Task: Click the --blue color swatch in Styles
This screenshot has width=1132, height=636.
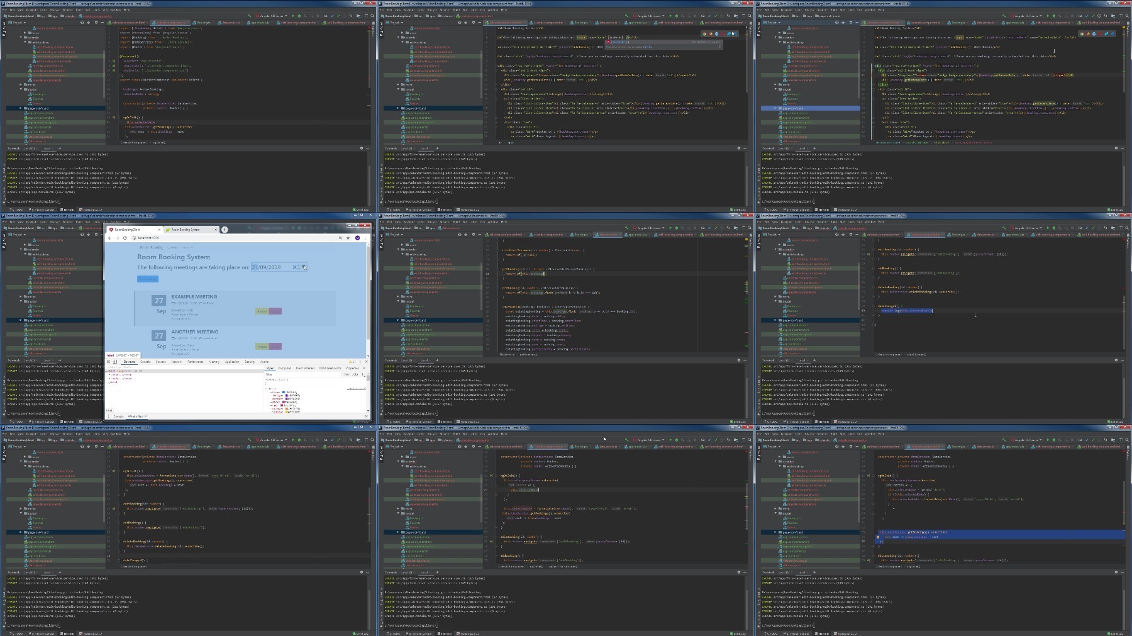Action: [x=283, y=392]
